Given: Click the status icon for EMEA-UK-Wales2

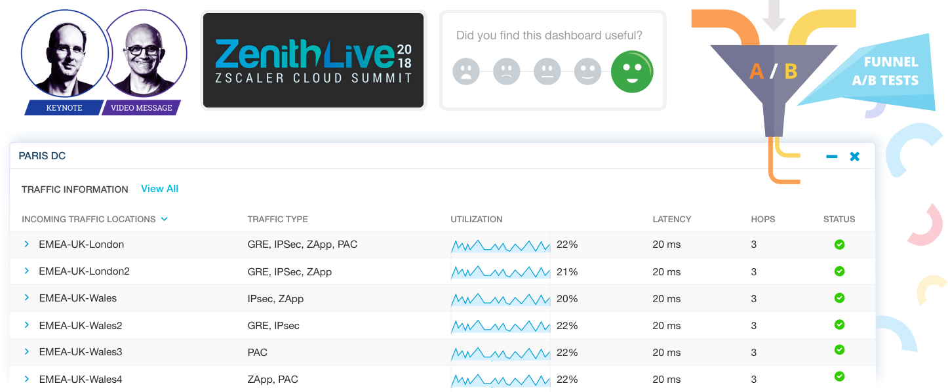Looking at the screenshot, I should [x=839, y=324].
